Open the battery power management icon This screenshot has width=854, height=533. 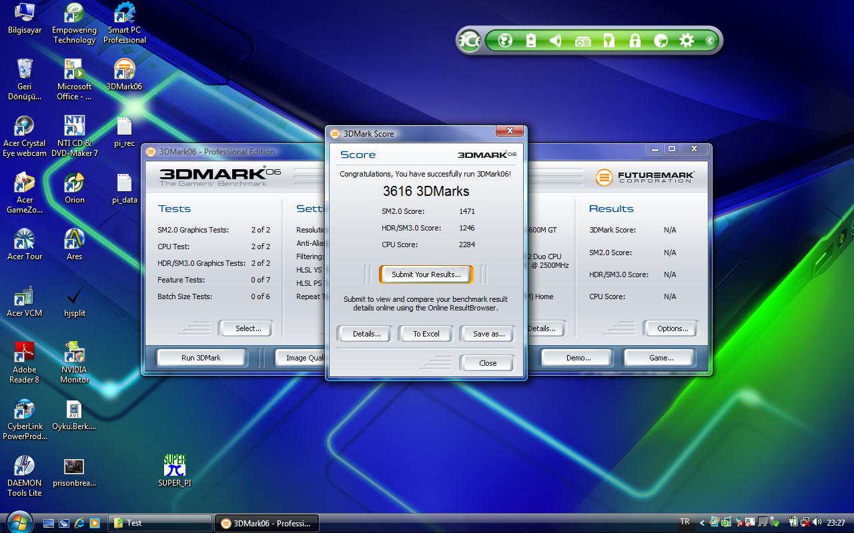tap(530, 41)
